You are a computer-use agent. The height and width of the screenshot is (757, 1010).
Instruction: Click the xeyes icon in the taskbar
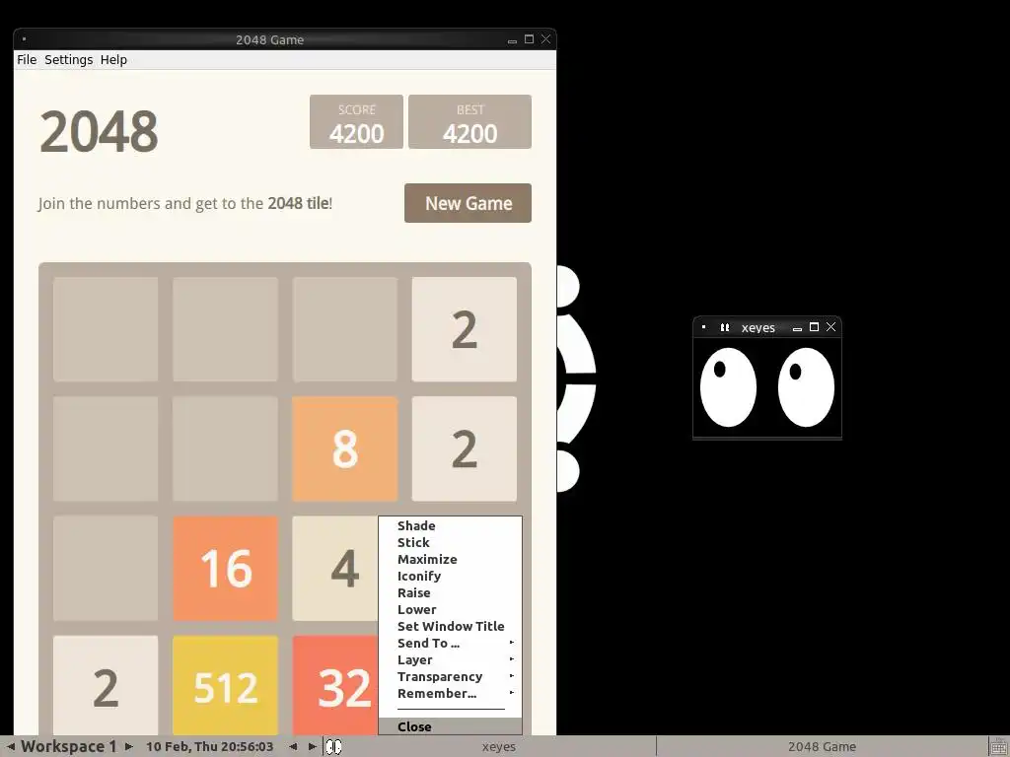click(333, 747)
